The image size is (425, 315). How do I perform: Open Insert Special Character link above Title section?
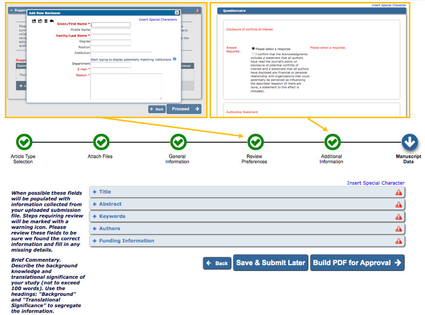[376, 183]
